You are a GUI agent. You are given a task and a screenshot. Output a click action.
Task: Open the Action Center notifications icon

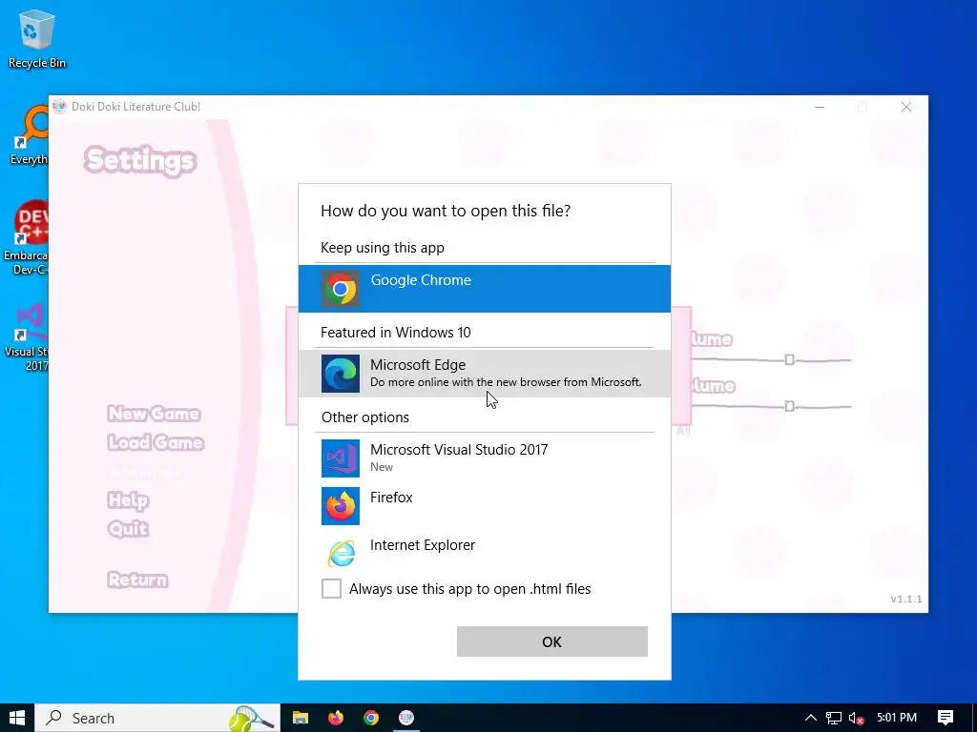[x=946, y=718]
